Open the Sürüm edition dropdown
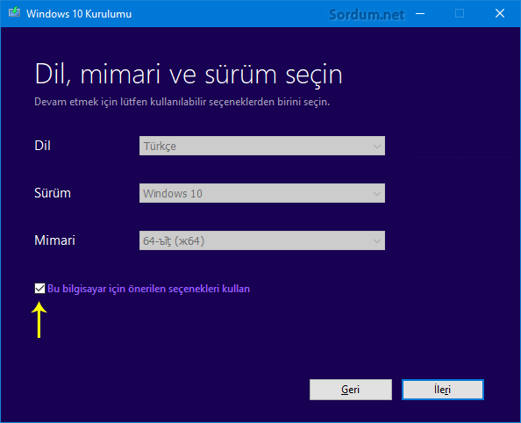The width and height of the screenshot is (521, 423). (262, 193)
